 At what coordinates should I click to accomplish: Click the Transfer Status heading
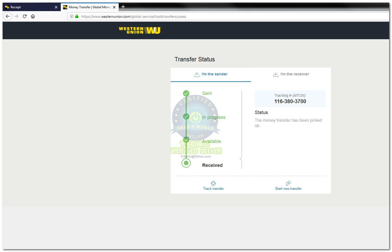(x=195, y=59)
